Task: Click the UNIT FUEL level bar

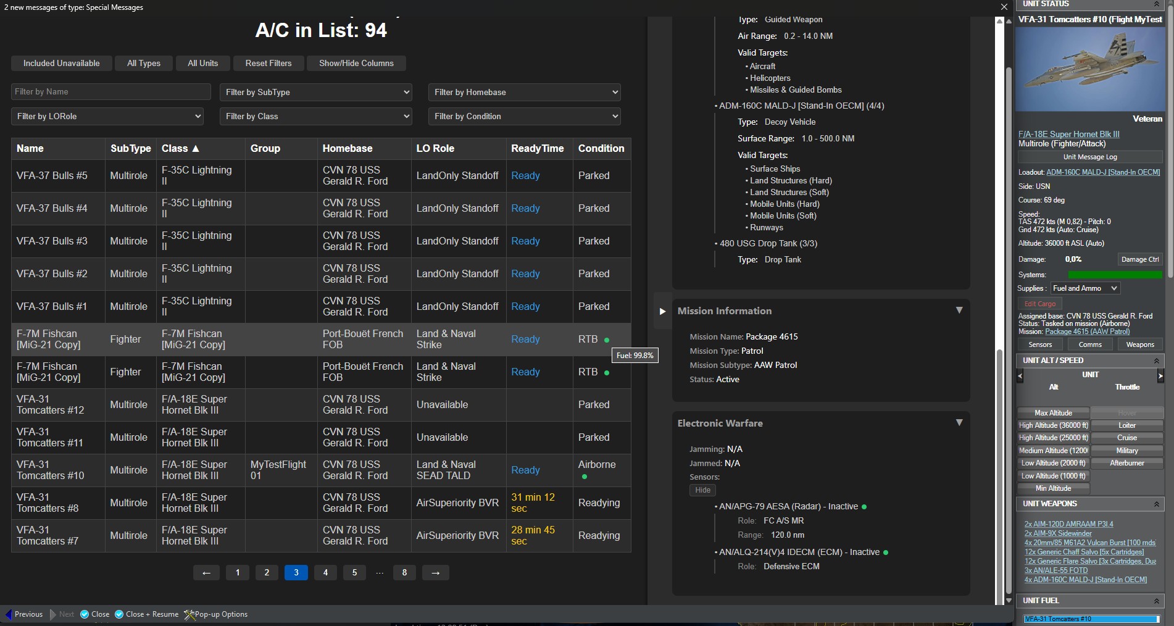Action: tap(1091, 619)
